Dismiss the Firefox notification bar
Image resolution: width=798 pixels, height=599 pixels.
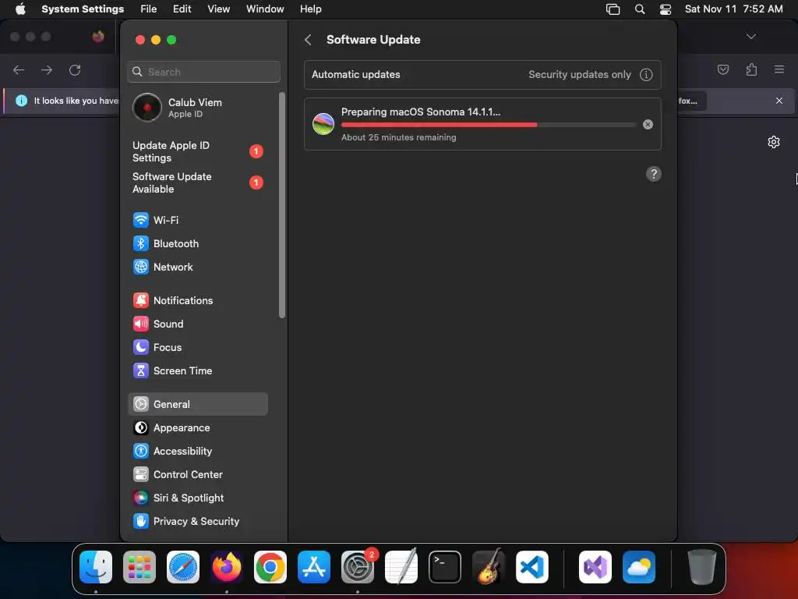(x=779, y=101)
